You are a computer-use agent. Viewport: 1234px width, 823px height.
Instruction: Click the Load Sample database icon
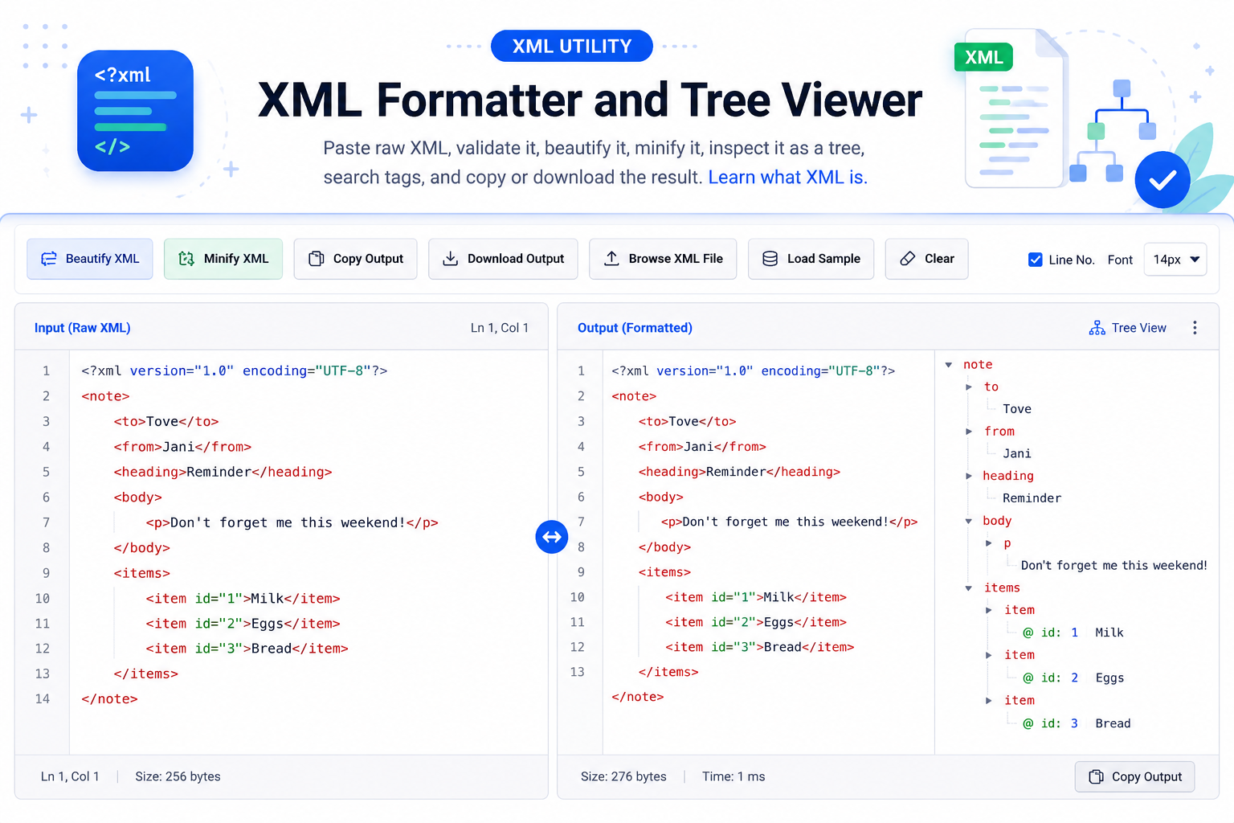click(770, 259)
